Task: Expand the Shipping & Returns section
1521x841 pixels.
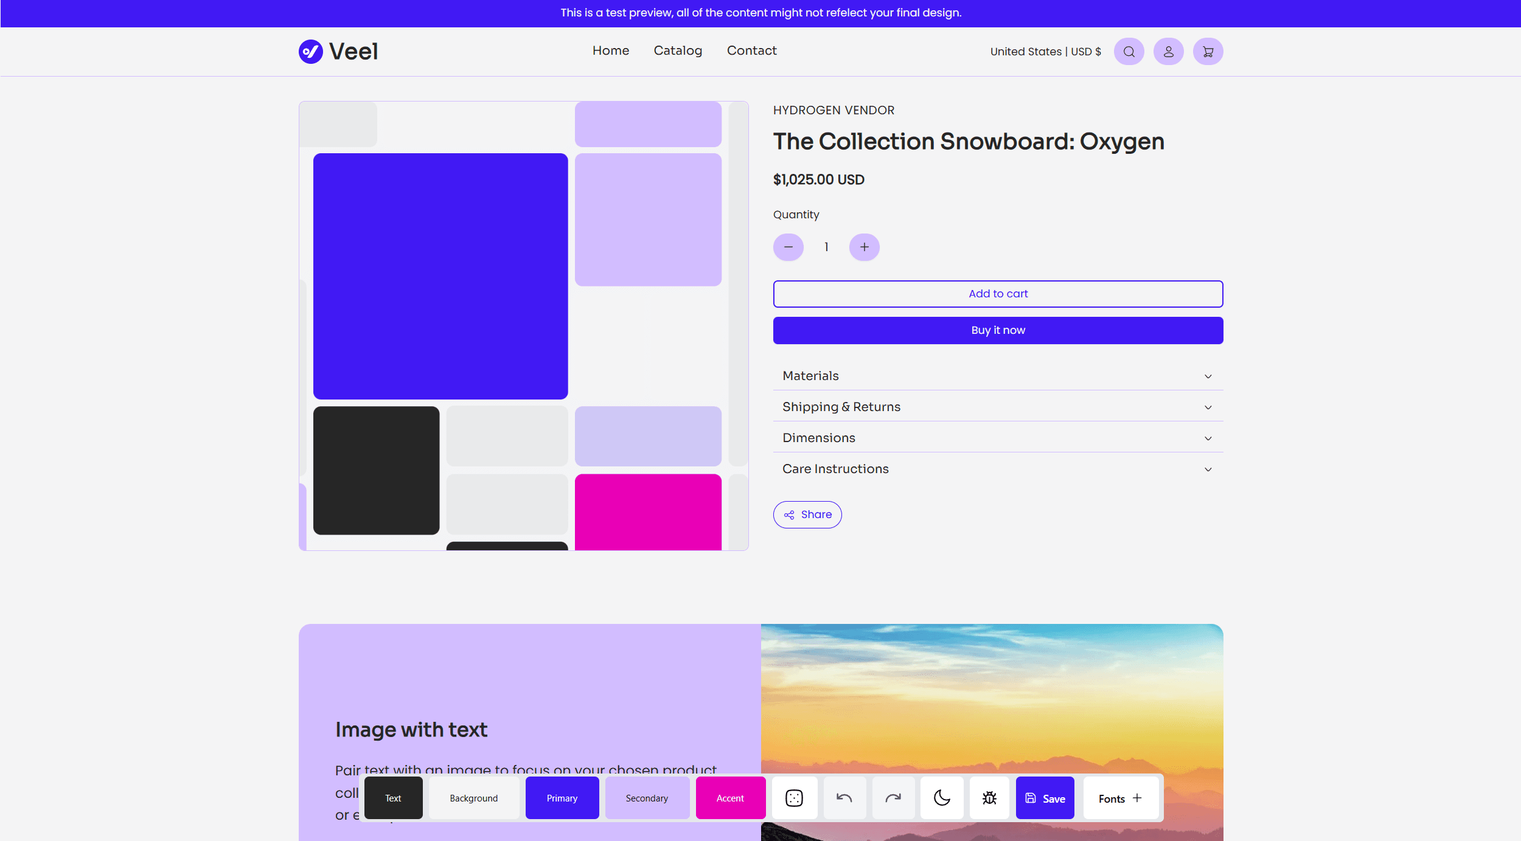Action: (x=998, y=407)
